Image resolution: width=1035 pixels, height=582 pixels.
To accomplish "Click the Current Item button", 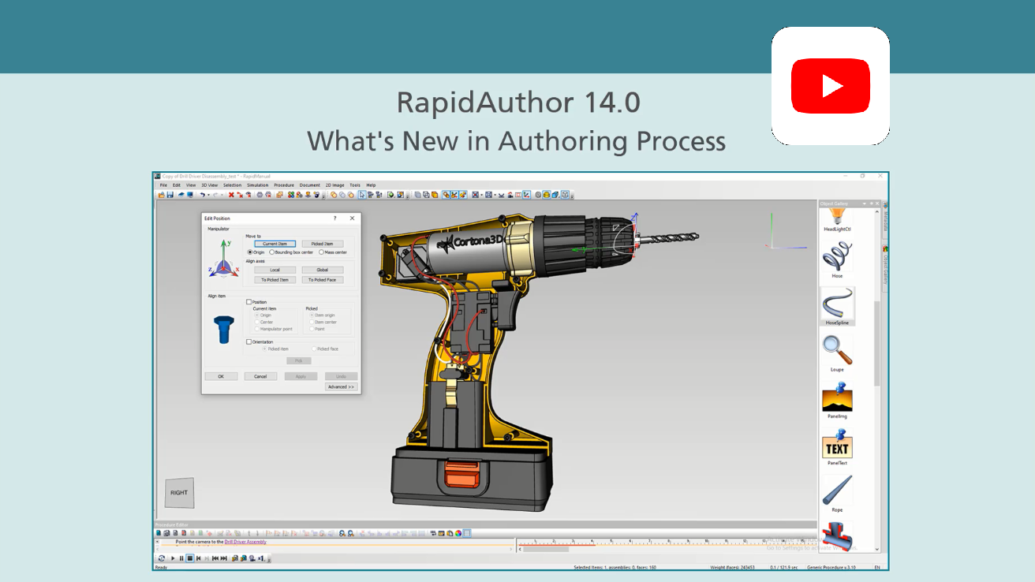I will click(275, 244).
